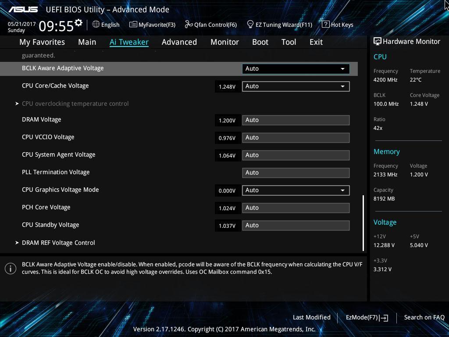Expand DRAM REF Voltage Control submenu
449x337 pixels.
click(58, 243)
